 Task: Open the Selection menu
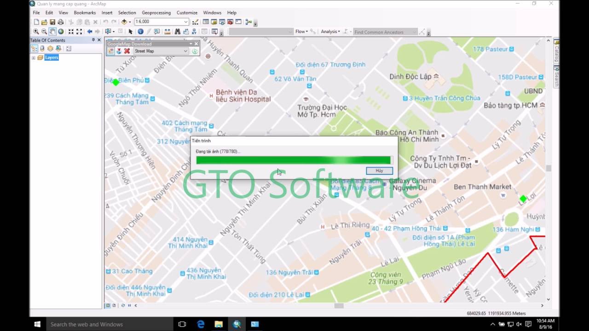127,12
